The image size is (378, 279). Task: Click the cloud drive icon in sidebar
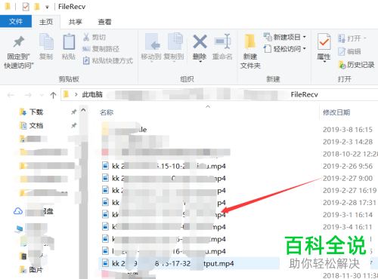[x=18, y=211]
